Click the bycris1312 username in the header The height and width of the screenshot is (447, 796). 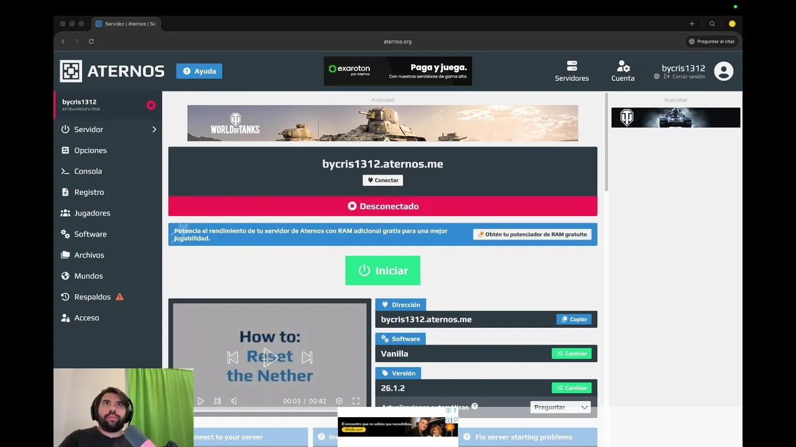[683, 68]
